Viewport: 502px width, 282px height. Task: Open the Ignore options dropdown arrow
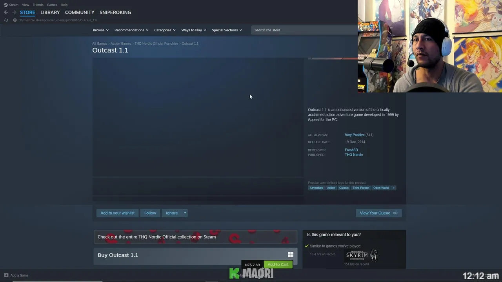[x=185, y=213]
